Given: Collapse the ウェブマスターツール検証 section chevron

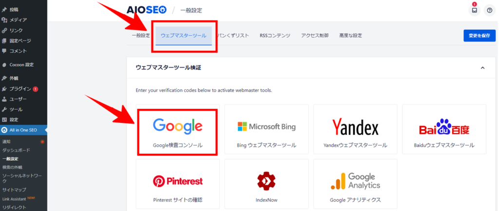Looking at the screenshot, I should point(482,68).
